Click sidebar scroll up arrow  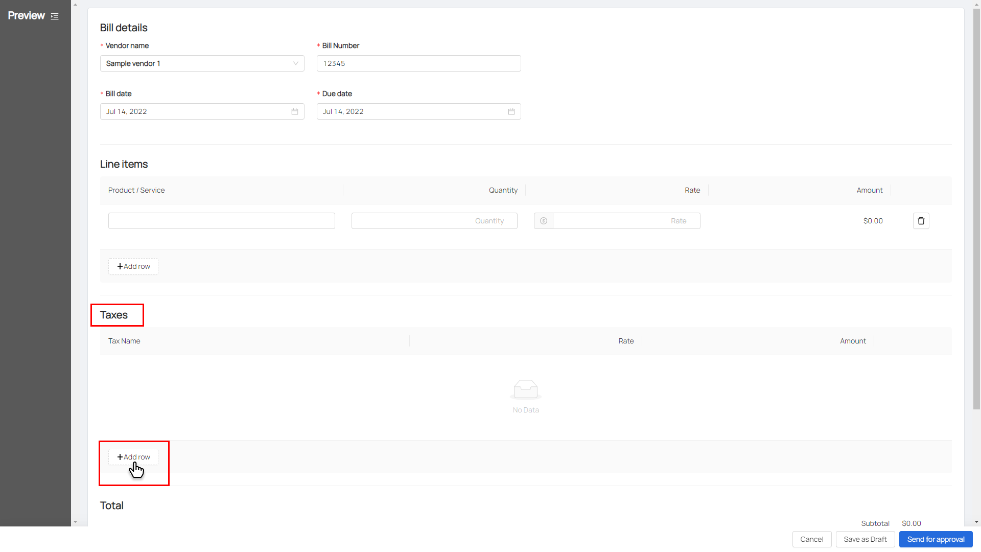coord(75,5)
